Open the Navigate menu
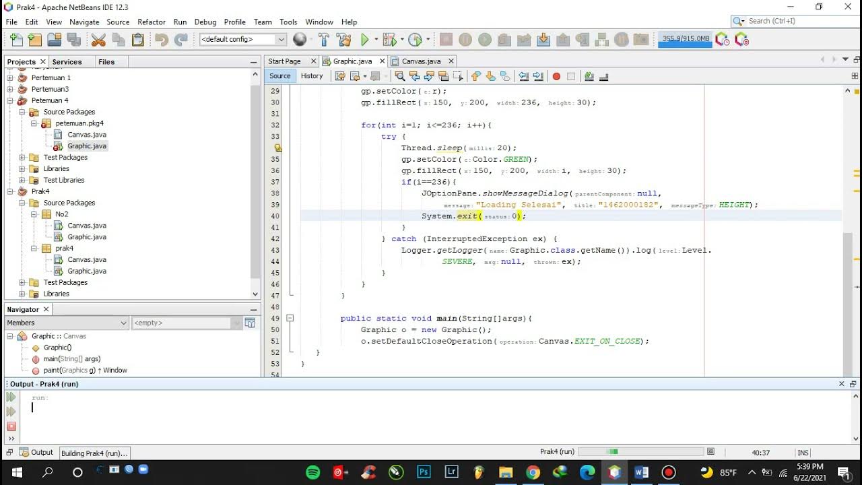This screenshot has width=862, height=485. click(84, 22)
